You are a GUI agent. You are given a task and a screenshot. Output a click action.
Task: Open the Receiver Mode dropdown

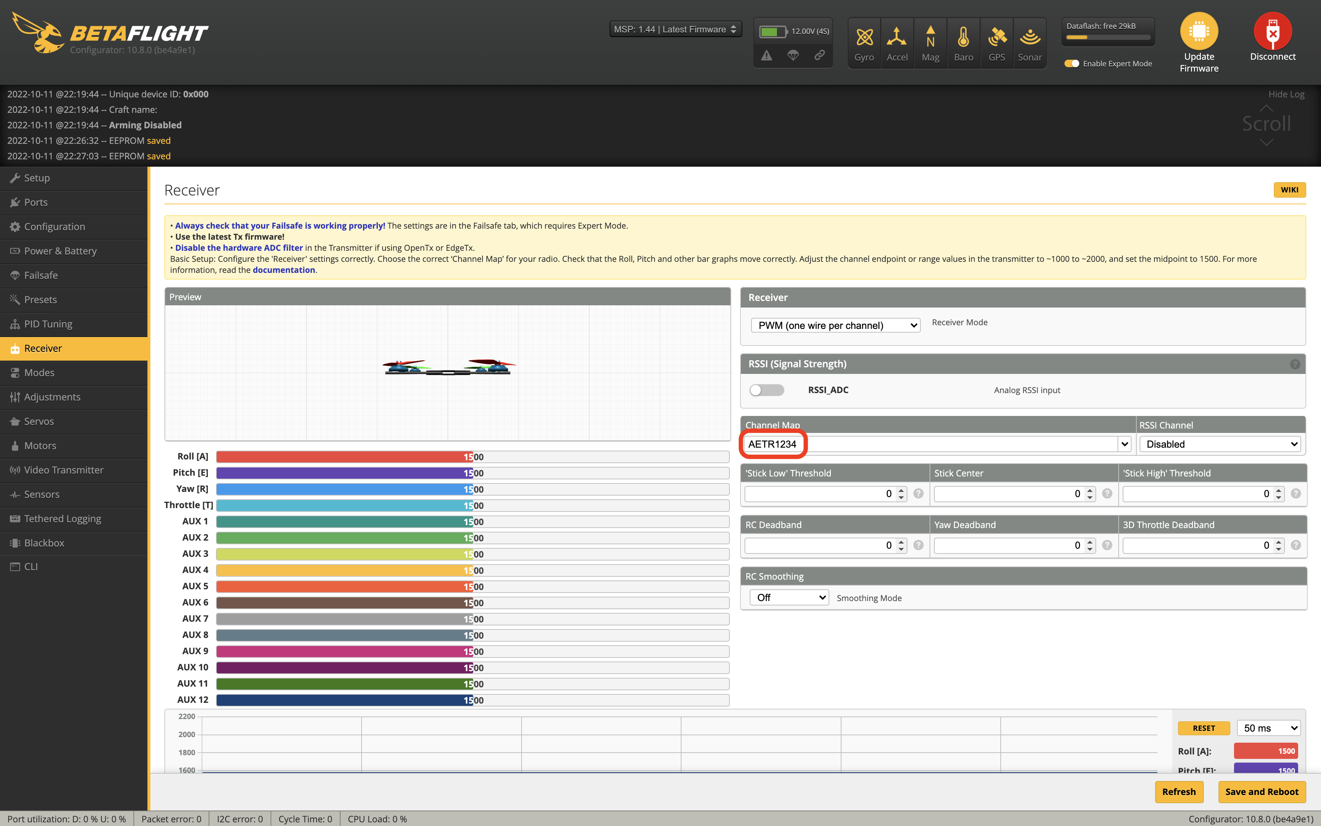click(x=835, y=326)
